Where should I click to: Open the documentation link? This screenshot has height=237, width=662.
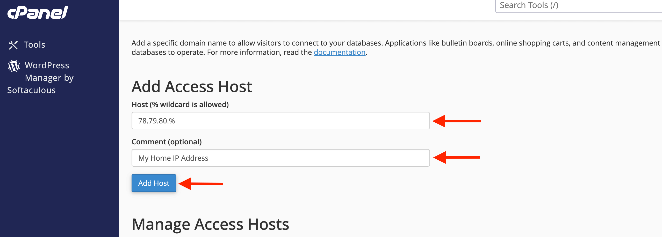click(x=340, y=52)
